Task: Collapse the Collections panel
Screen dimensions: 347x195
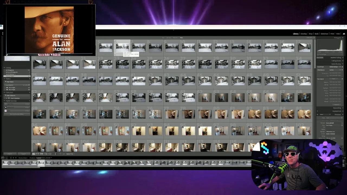Action: (4, 92)
